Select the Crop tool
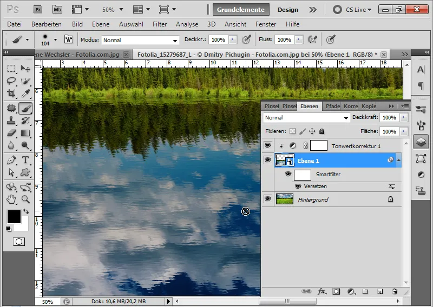This screenshot has height=307, width=433. (x=11, y=93)
